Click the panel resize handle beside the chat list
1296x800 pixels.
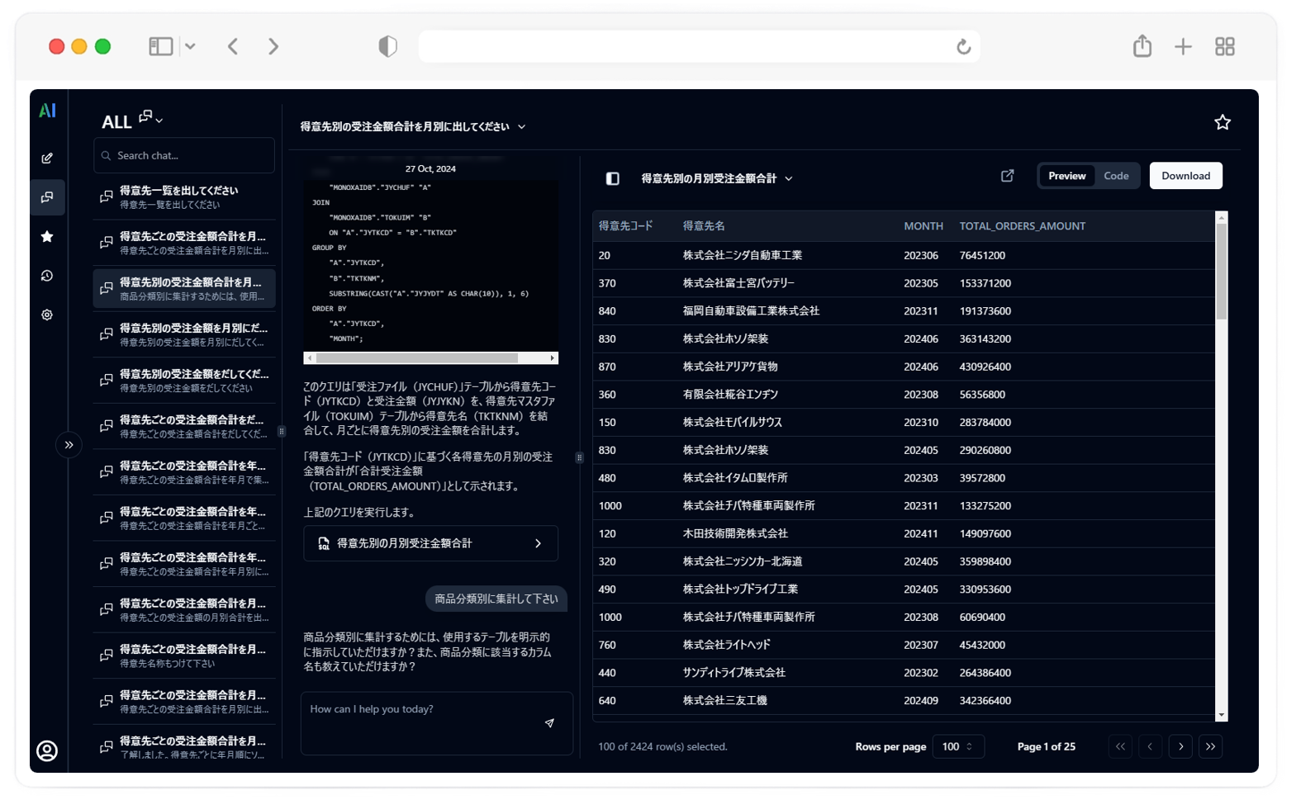(282, 431)
